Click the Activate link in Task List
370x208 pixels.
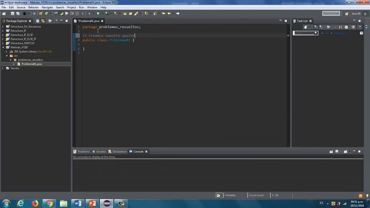click(339, 34)
